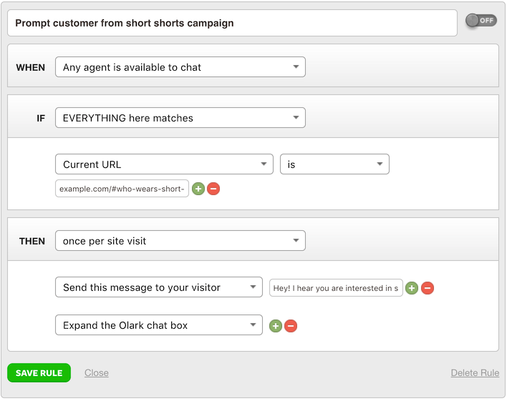Open the EVERYTHING here matches dropdown
Image resolution: width=507 pixels, height=401 pixels.
point(180,118)
